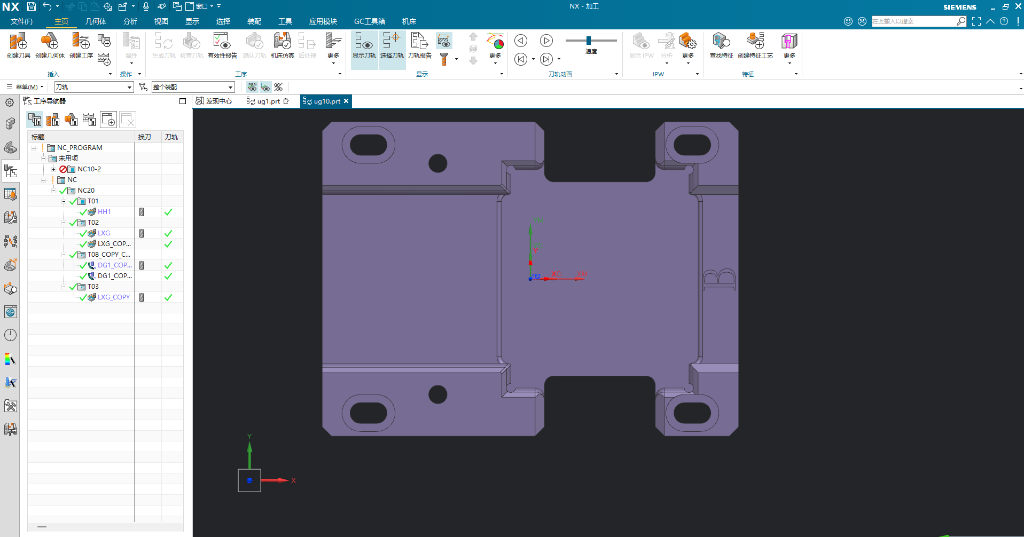The image size is (1024, 537).
Task: Expand the NC10-2 tree node
Action: click(x=53, y=169)
